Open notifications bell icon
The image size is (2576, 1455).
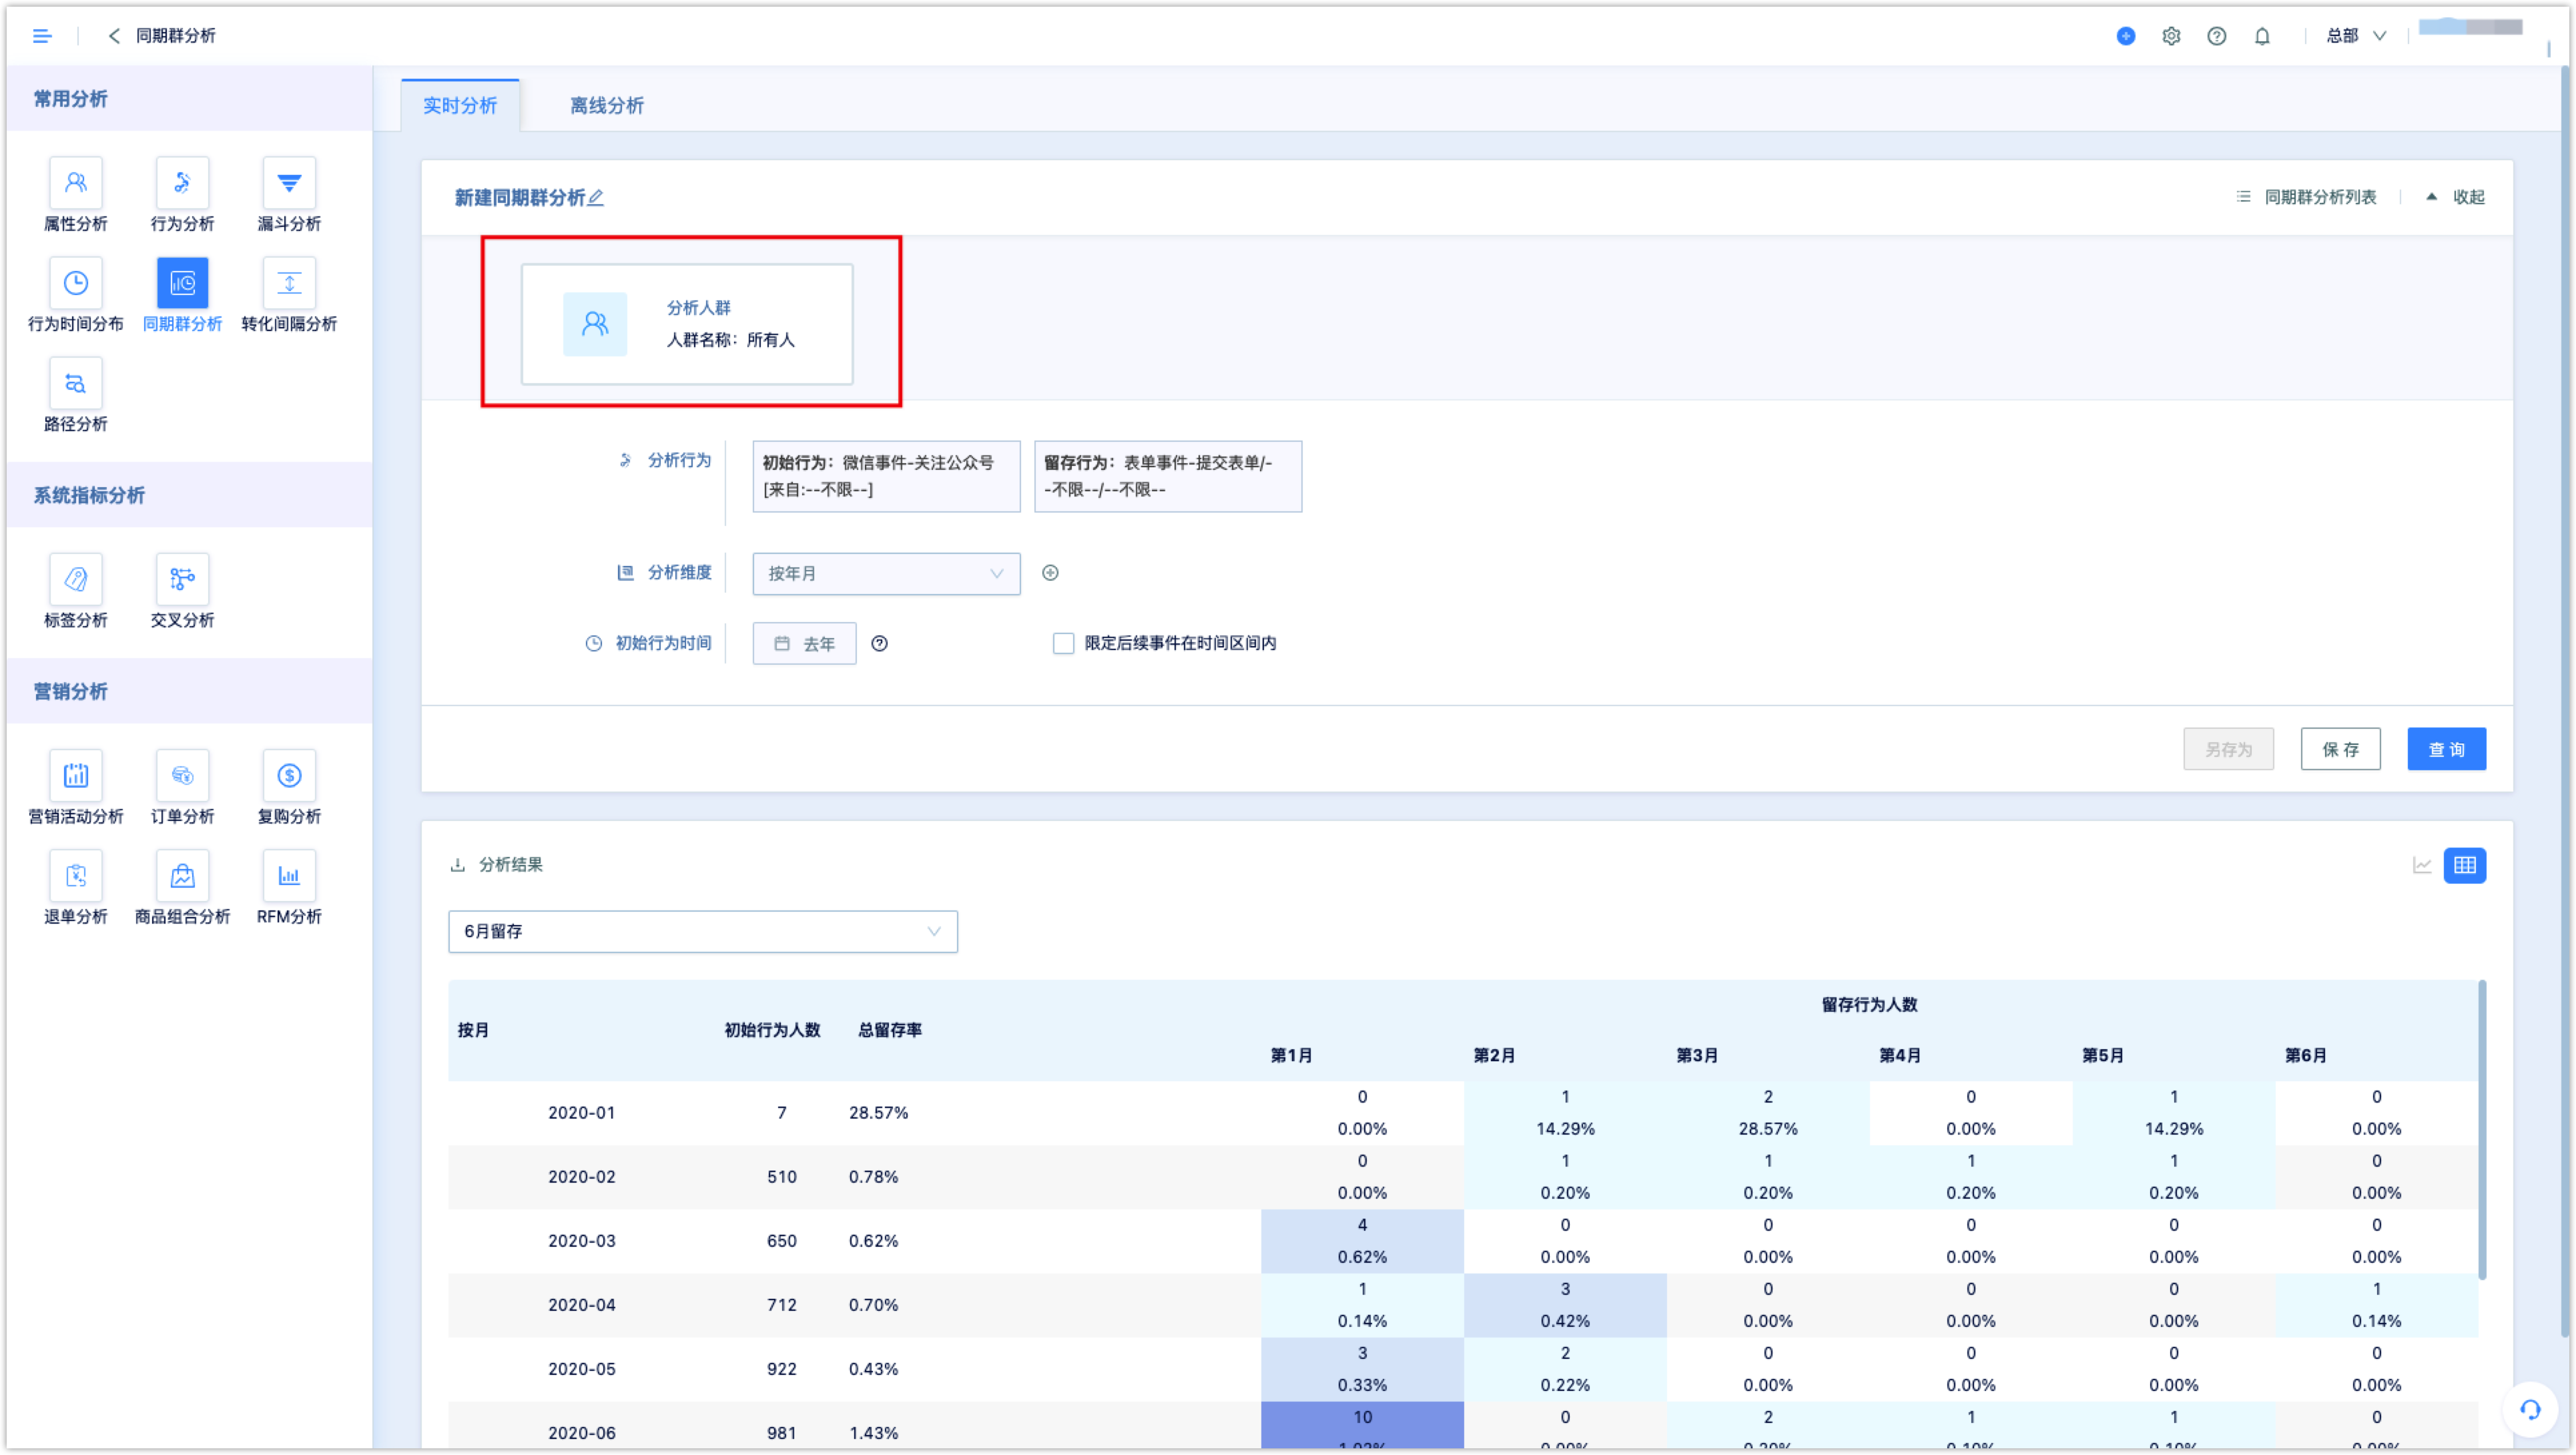pos(2262,36)
